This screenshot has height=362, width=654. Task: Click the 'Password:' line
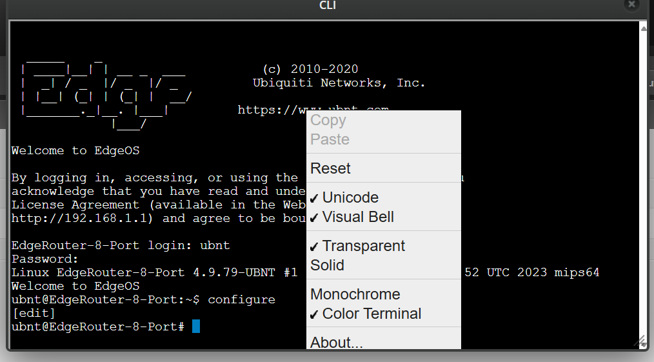[x=45, y=259]
